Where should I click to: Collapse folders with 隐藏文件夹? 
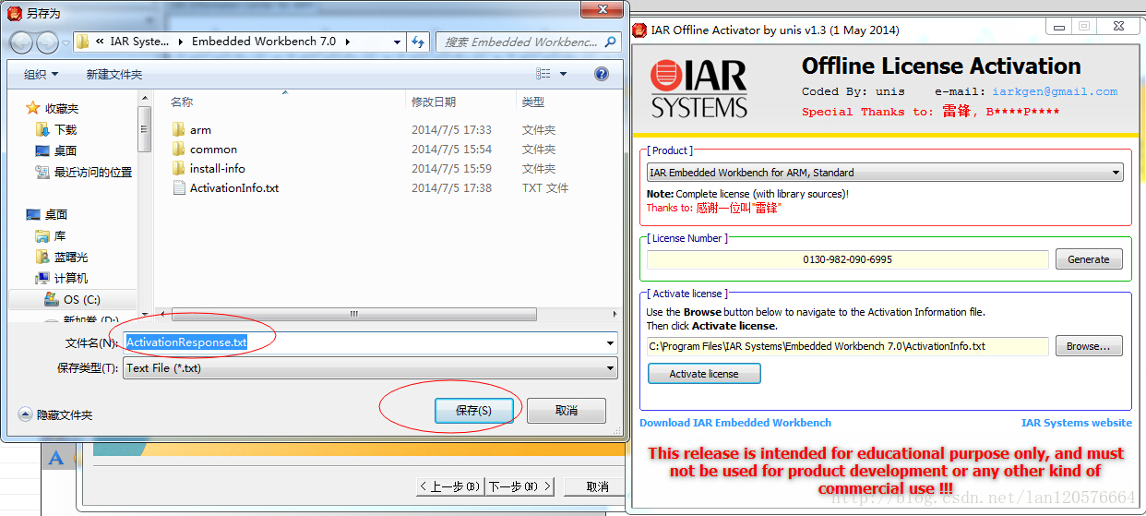pyautogui.click(x=55, y=415)
